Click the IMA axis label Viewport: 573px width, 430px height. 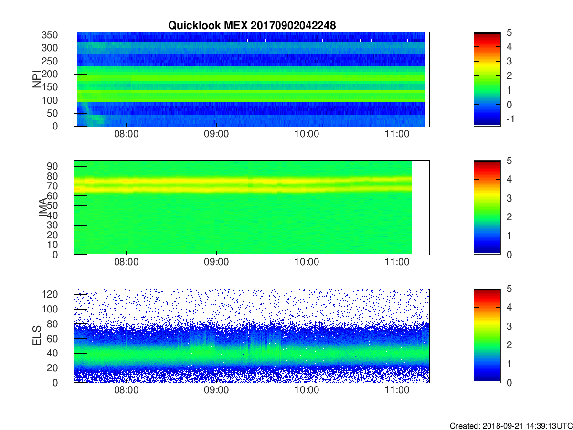click(43, 207)
